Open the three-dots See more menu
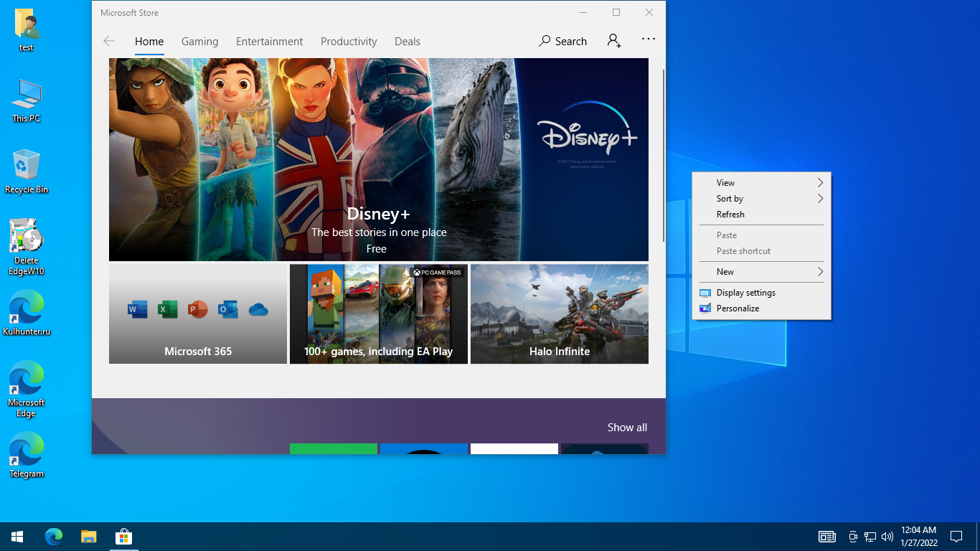This screenshot has height=551, width=980. (x=649, y=39)
